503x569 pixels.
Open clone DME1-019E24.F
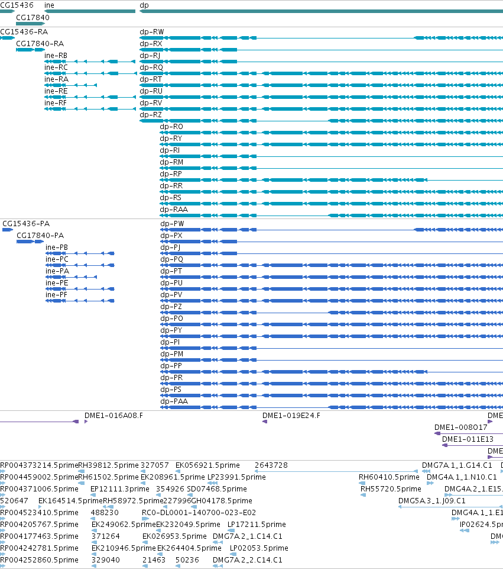(x=291, y=416)
